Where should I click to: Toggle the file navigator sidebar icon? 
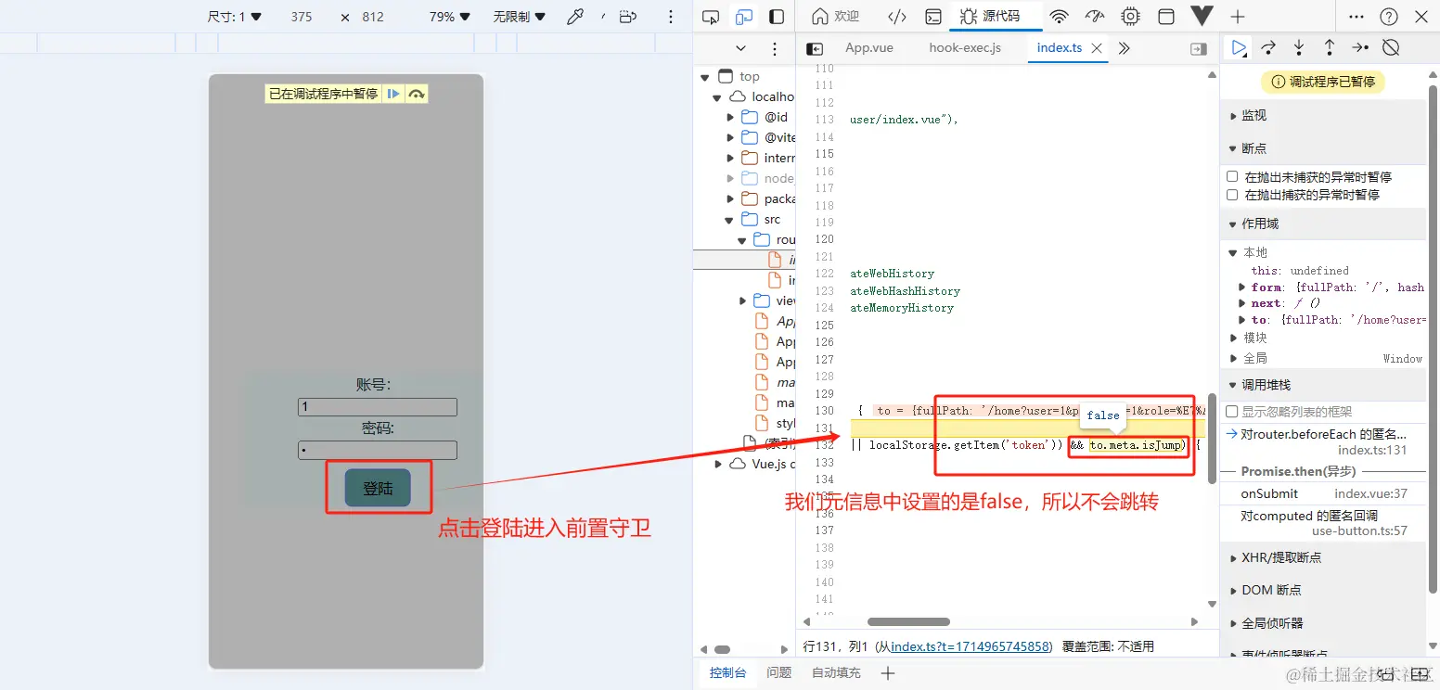815,49
